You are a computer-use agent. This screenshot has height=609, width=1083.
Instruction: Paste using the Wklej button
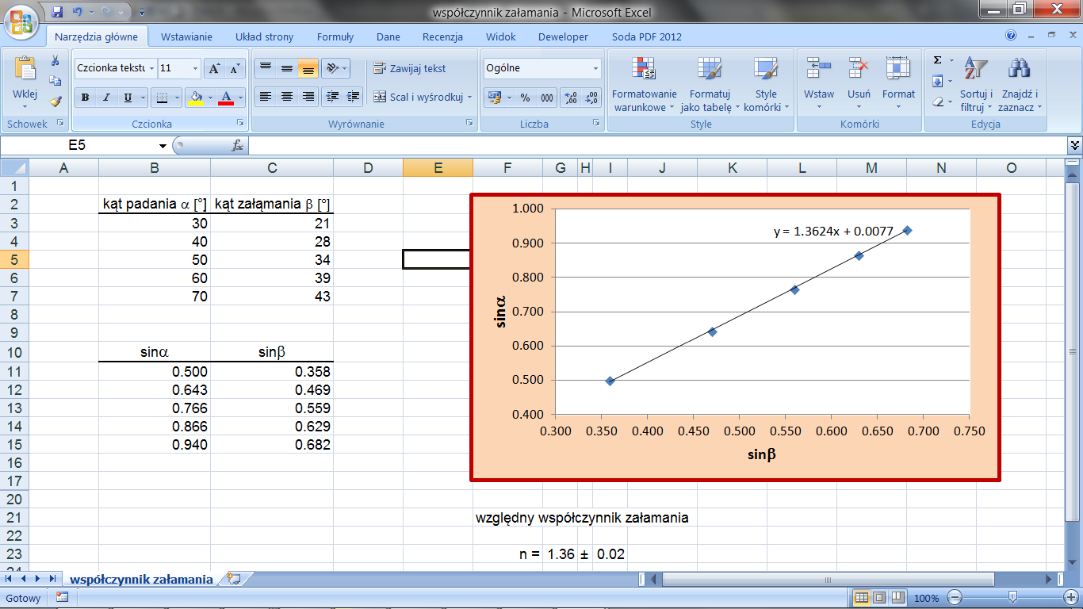point(25,82)
